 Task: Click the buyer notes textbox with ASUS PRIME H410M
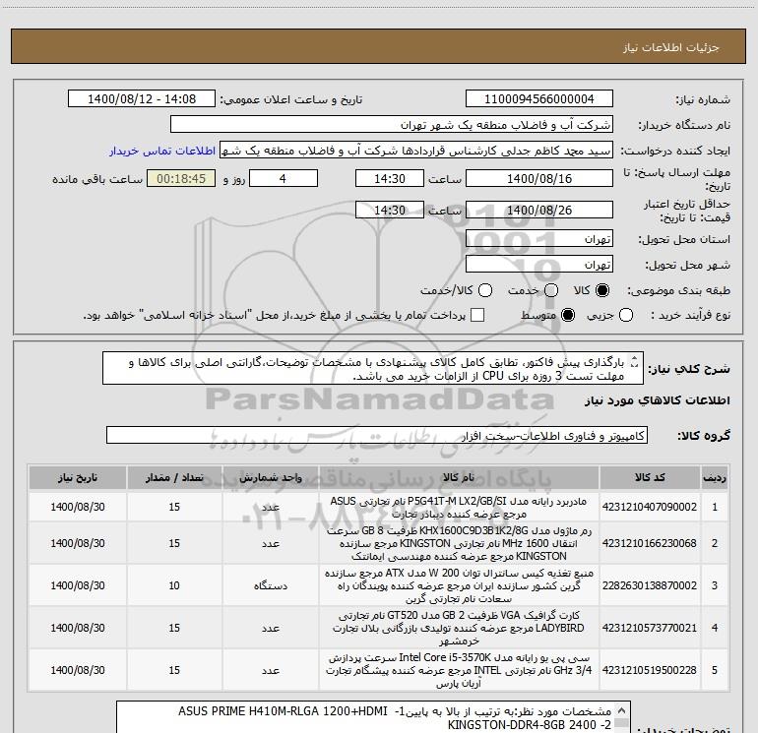(373, 717)
